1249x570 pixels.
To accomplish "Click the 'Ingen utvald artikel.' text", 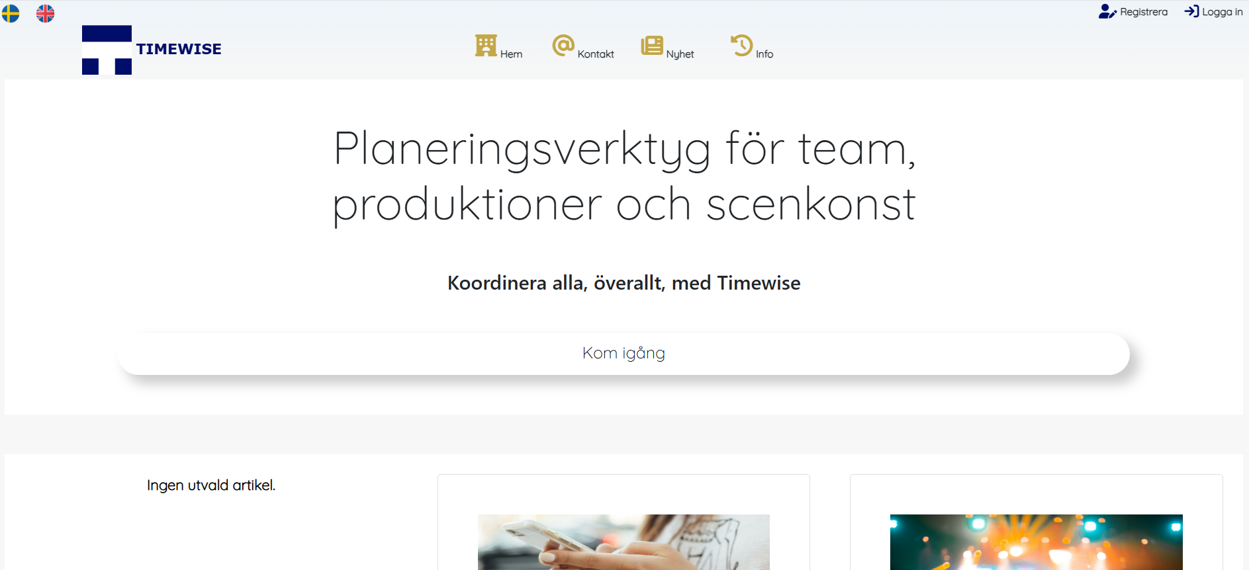I will (211, 485).
